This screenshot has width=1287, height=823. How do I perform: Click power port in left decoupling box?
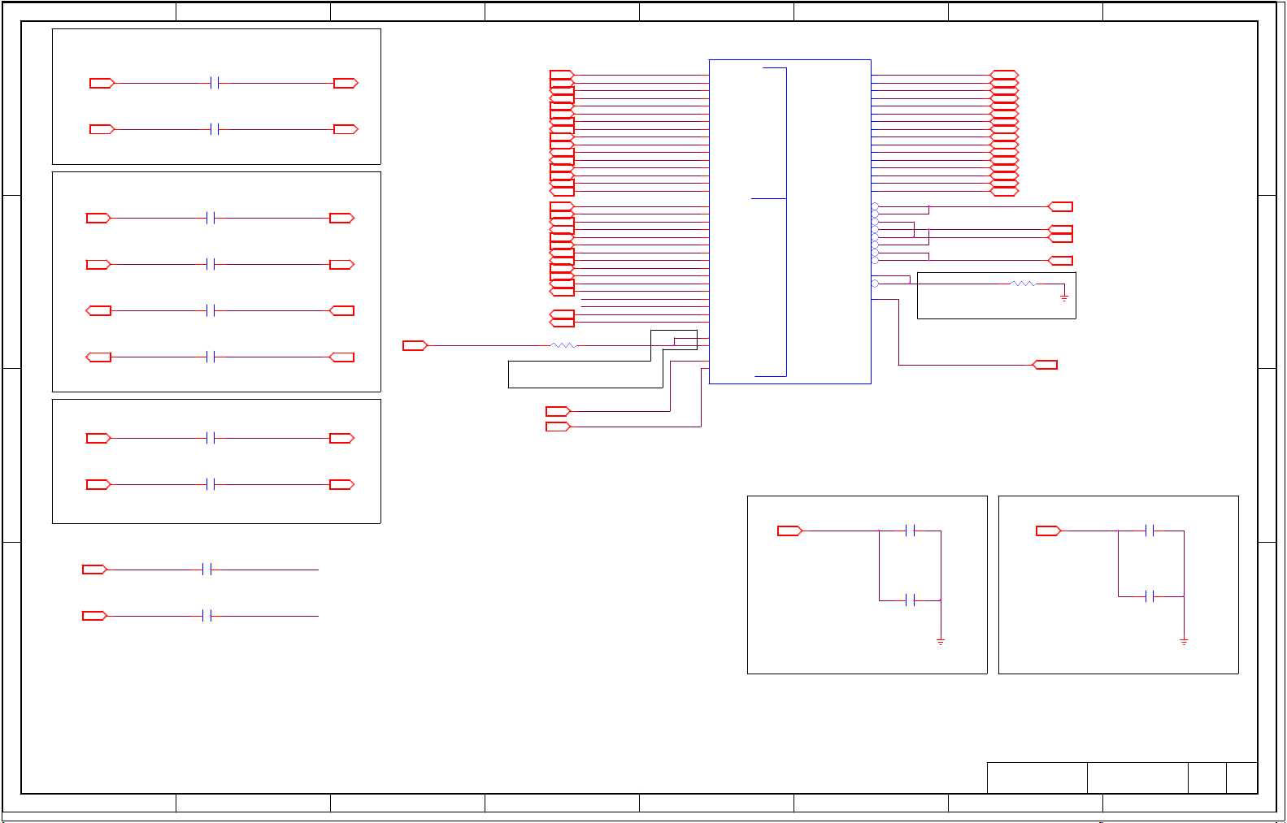tap(790, 531)
